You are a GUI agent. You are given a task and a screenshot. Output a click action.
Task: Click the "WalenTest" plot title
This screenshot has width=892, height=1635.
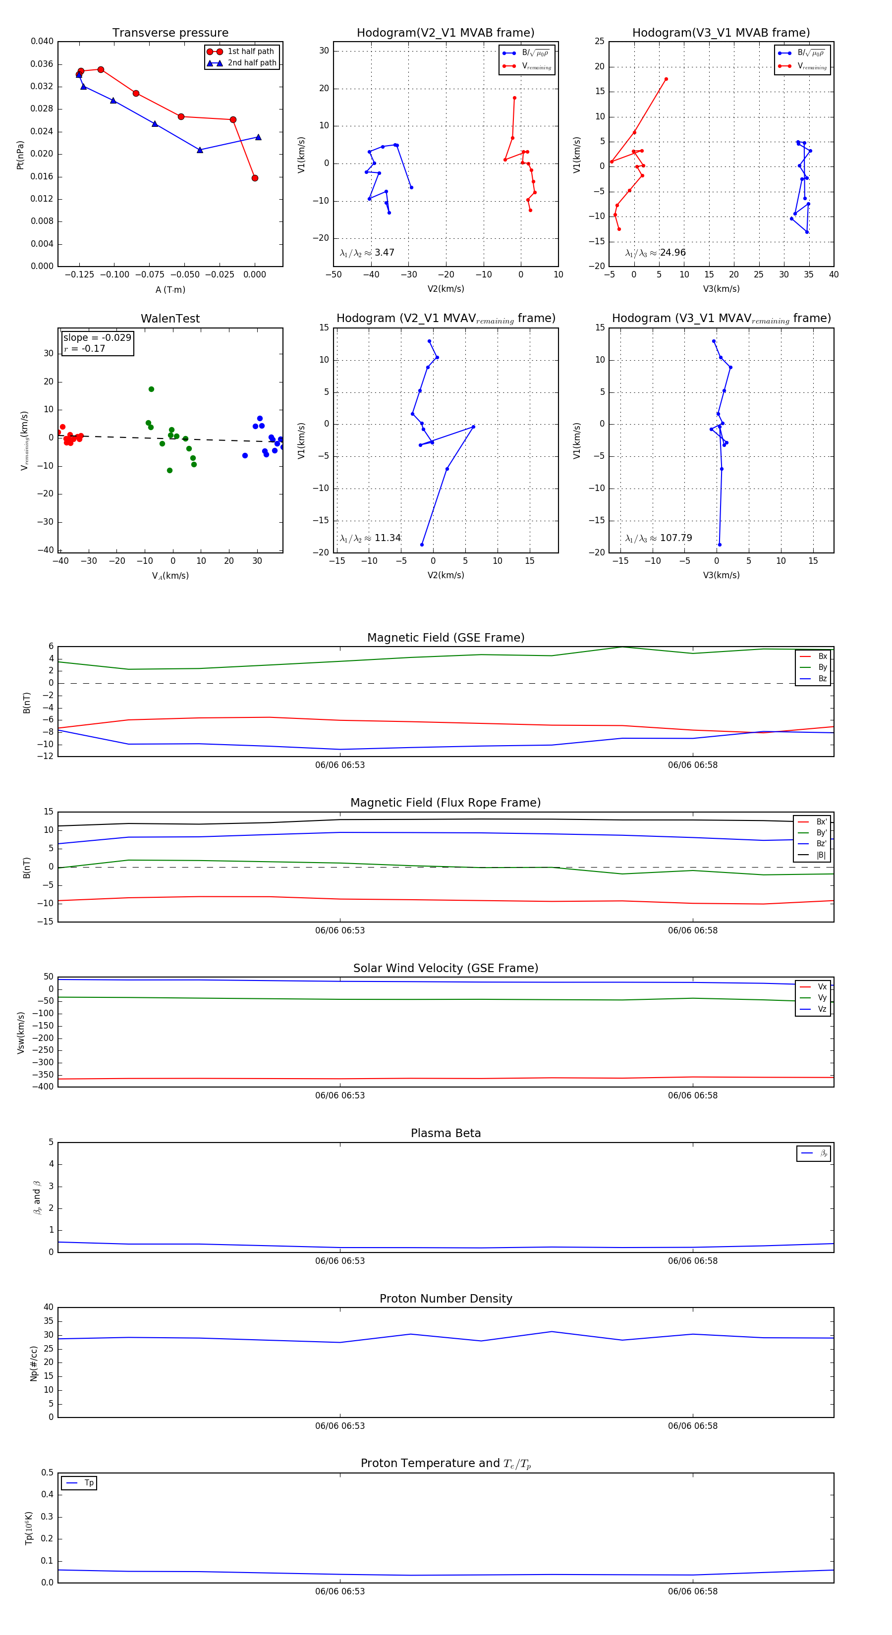[170, 319]
